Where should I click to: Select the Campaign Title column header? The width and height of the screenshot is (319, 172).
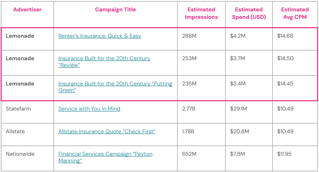click(115, 10)
